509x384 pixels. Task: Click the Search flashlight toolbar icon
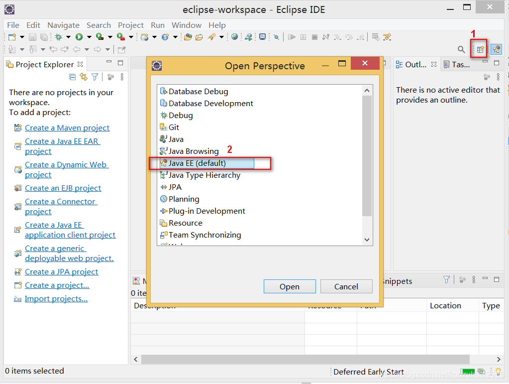pos(211,37)
